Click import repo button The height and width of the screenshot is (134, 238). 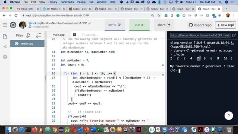click(200, 25)
